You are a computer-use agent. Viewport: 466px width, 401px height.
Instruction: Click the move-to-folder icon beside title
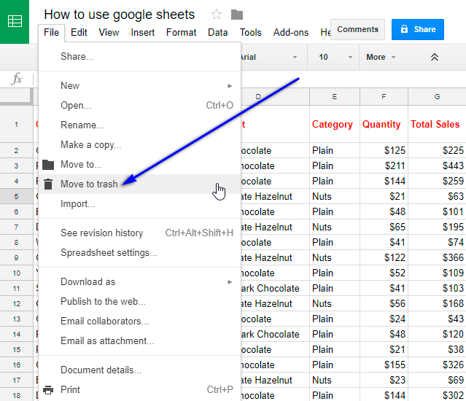pos(237,15)
